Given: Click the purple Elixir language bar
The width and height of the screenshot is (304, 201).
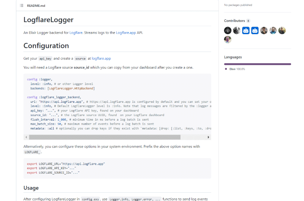Looking at the screenshot, I should [x=258, y=64].
